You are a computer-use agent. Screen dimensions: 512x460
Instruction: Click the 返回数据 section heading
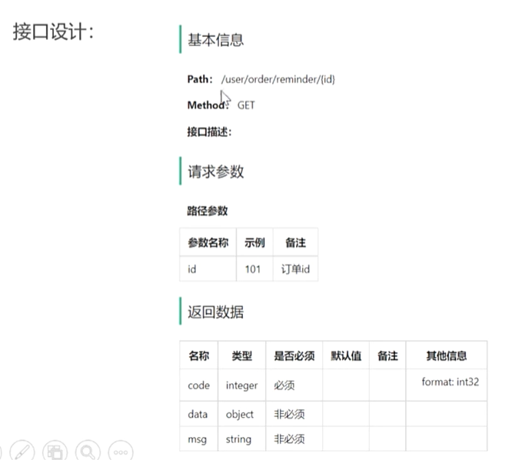point(215,312)
